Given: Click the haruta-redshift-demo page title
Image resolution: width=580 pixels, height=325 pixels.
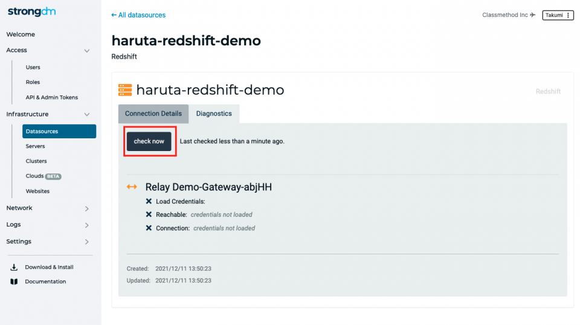Looking at the screenshot, I should pyautogui.click(x=186, y=40).
